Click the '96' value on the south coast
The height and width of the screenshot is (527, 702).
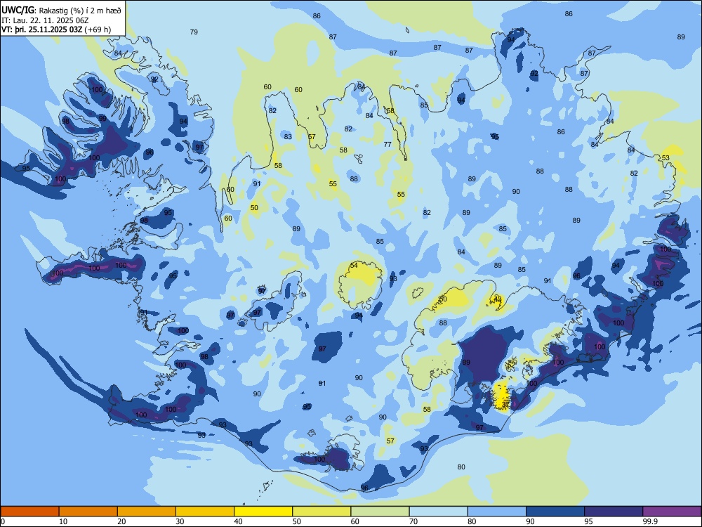[364, 488]
